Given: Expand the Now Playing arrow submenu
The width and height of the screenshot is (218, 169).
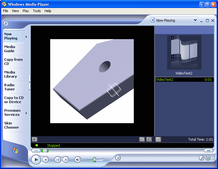Looking at the screenshot, I should [26, 37].
